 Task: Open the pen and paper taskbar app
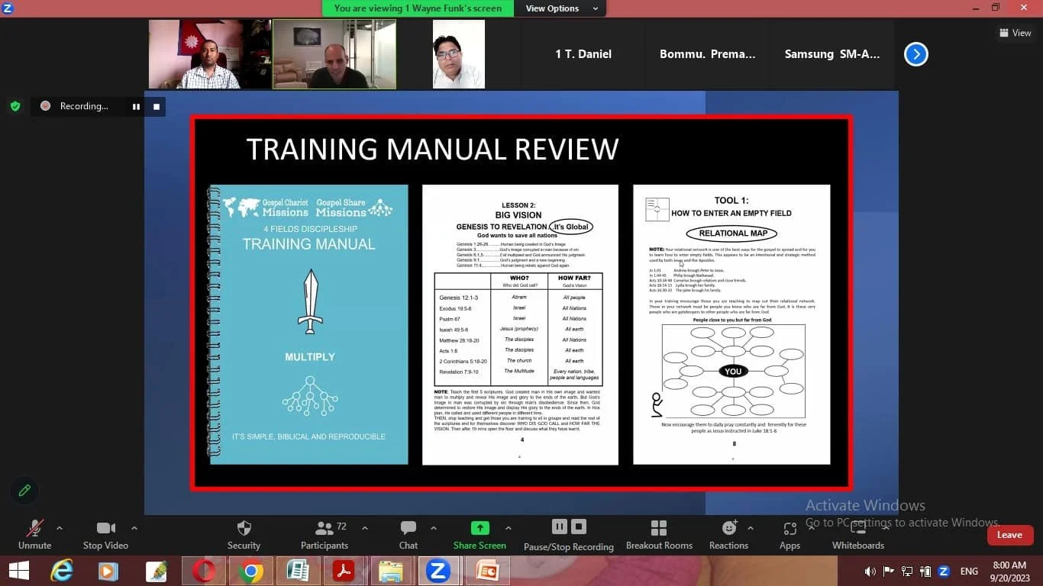coord(157,571)
